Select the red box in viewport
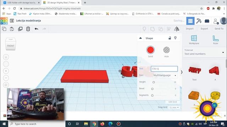The height and width of the screenshot is (127, 227). [x=85, y=76]
